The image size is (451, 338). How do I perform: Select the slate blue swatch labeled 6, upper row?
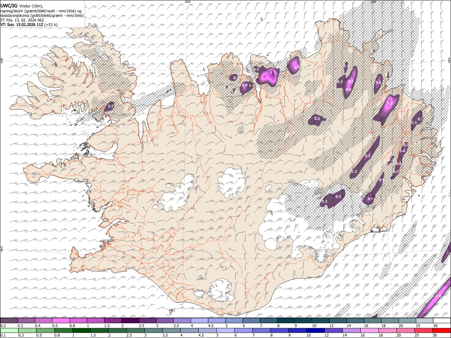(x=251, y=320)
